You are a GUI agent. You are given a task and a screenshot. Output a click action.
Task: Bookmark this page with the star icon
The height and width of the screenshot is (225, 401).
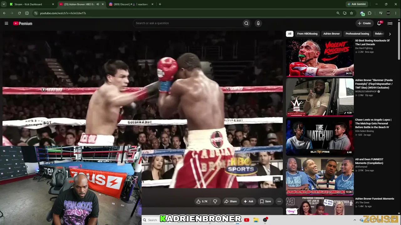pos(352,13)
